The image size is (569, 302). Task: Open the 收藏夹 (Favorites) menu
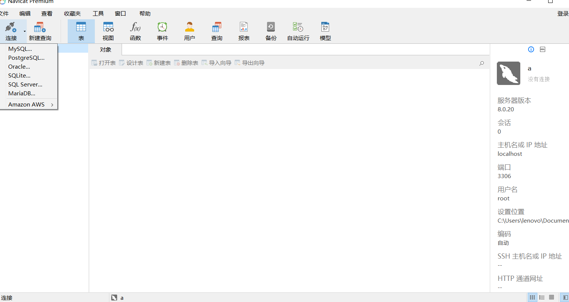pyautogui.click(x=72, y=14)
